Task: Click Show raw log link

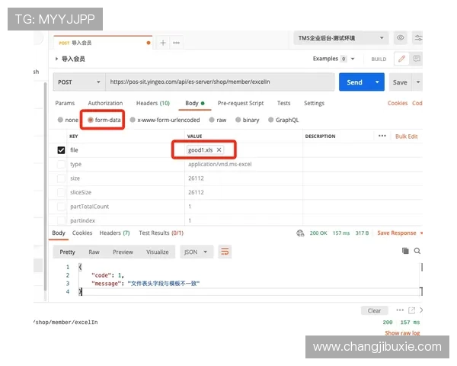Action: 402,332
